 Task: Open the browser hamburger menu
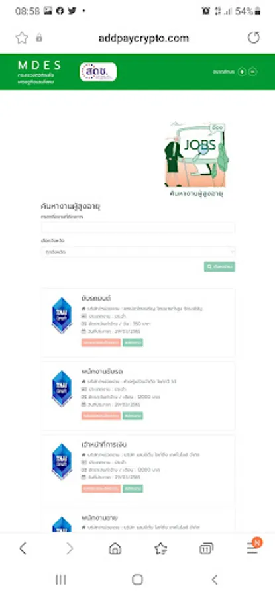pos(252,548)
